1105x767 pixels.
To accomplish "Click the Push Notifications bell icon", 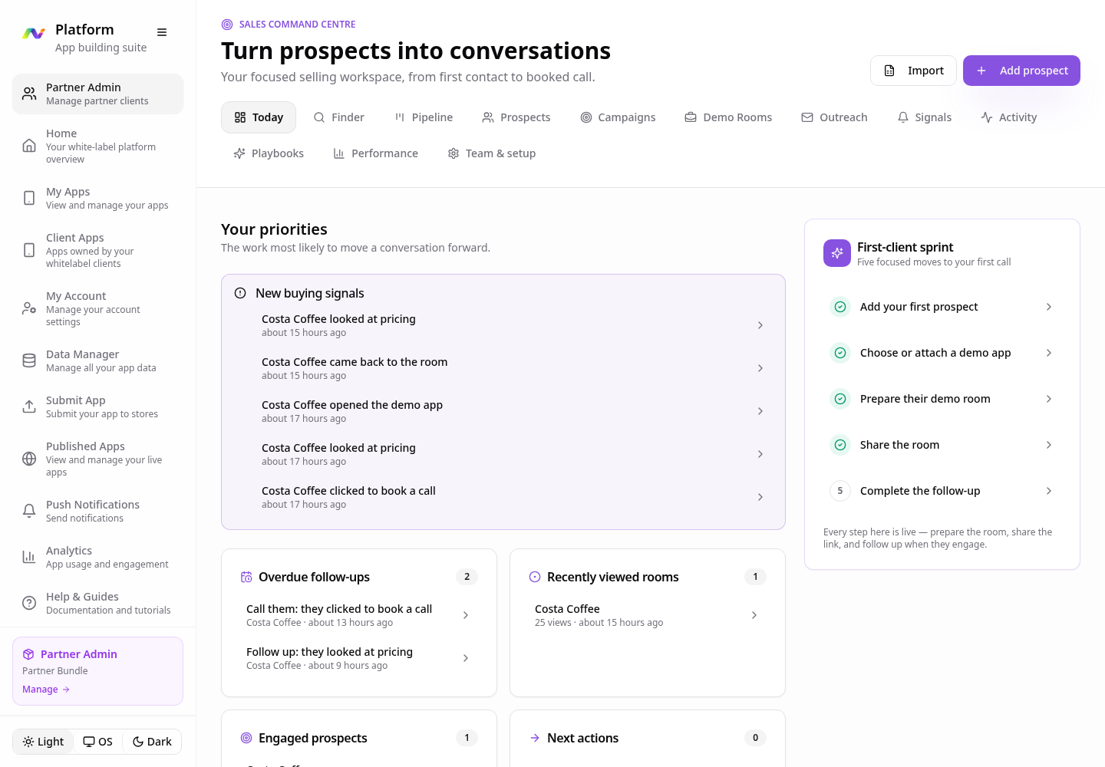I will click(x=29, y=511).
